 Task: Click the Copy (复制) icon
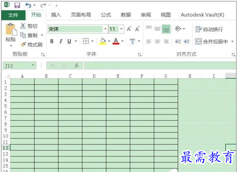(x=23, y=35)
